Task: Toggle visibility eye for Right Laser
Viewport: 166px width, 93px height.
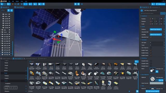Action: click(9, 45)
